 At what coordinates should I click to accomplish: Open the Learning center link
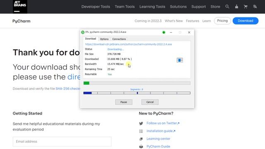158,139
